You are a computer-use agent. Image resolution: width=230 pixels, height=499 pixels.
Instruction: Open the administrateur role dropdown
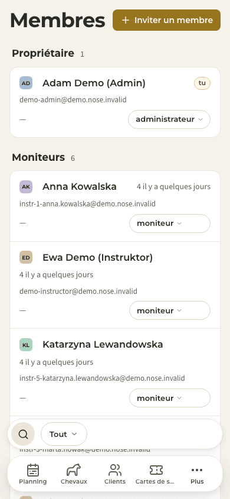tap(169, 119)
